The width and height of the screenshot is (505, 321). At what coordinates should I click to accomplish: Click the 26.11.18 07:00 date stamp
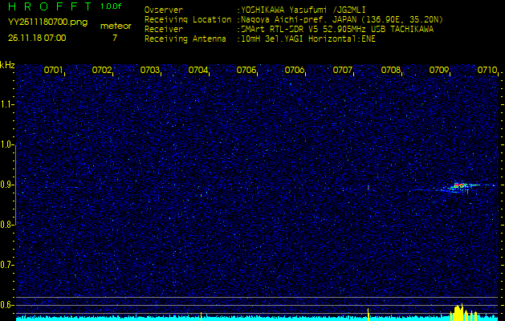coord(37,38)
